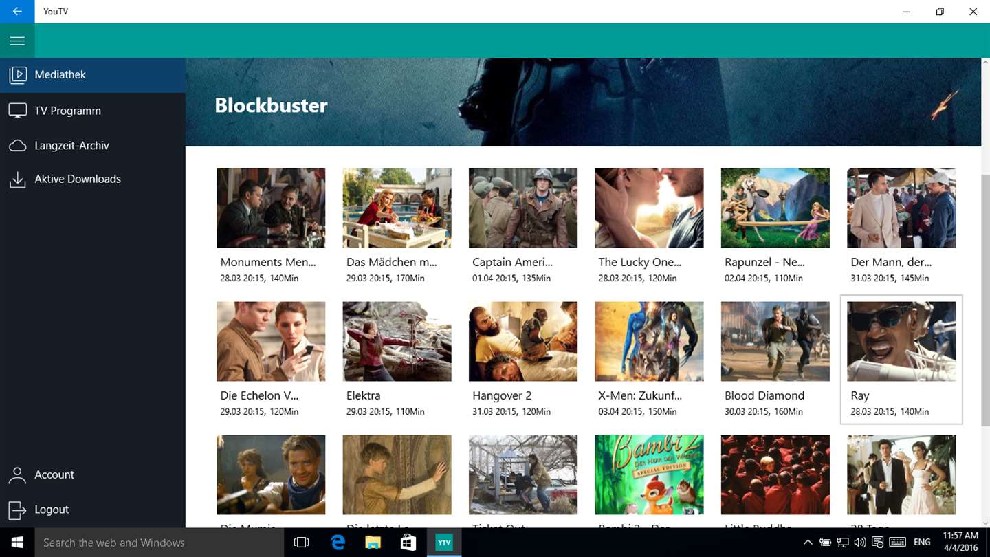Viewport: 990px width, 557px height.
Task: Click the ENG language indicator
Action: coord(922,543)
